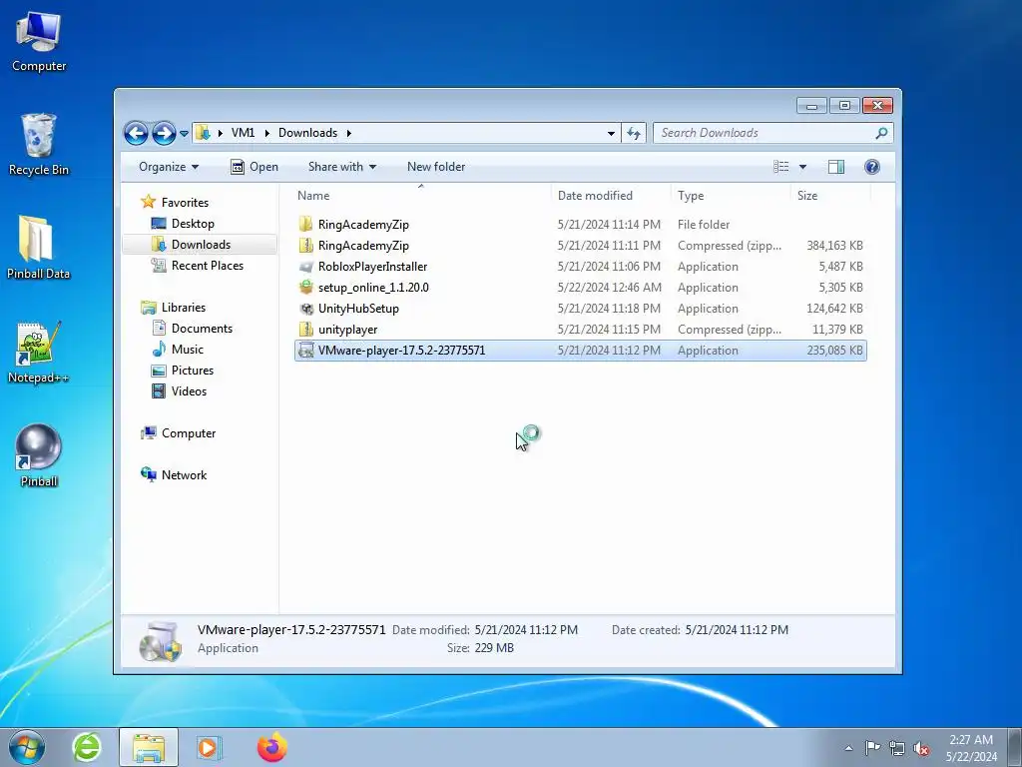The height and width of the screenshot is (767, 1022).
Task: Click the Recycle Bin desktop icon
Action: [x=39, y=145]
